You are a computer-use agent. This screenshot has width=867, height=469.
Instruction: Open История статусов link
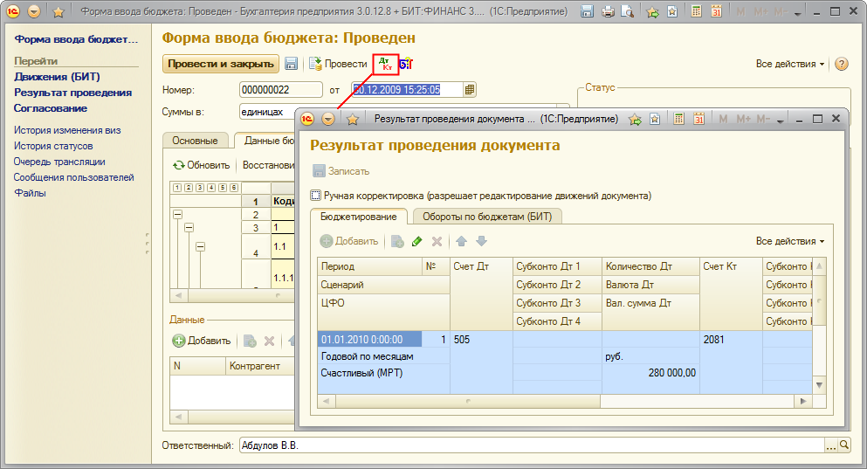(53, 146)
